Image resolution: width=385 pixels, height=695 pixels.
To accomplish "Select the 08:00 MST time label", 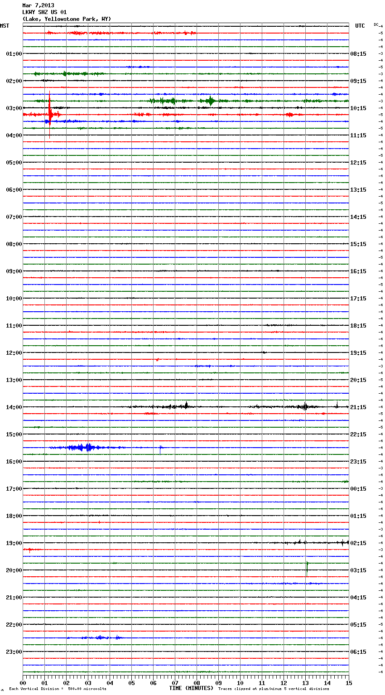I will [14, 244].
